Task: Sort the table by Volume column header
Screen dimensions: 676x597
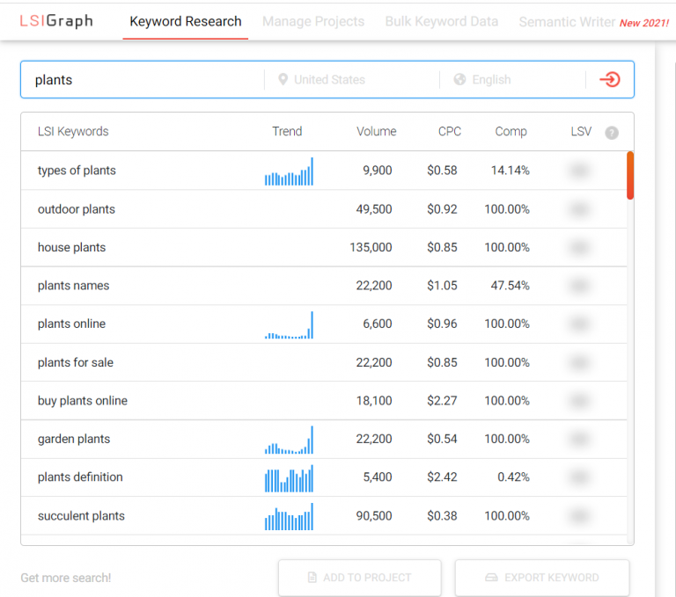Action: (376, 132)
